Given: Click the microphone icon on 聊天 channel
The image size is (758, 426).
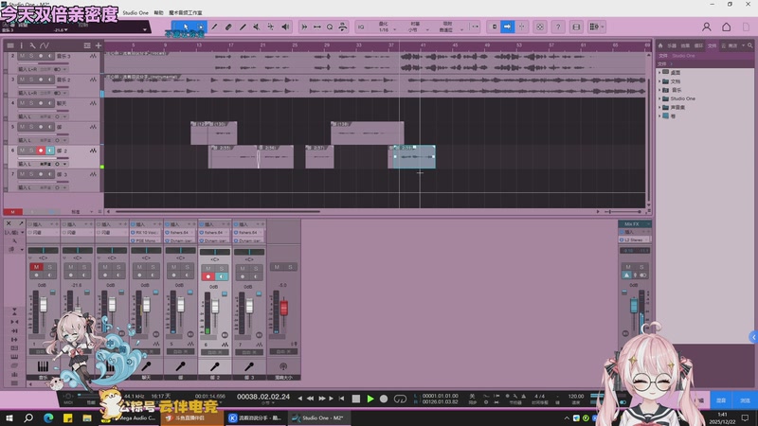Looking at the screenshot, I should (146, 366).
